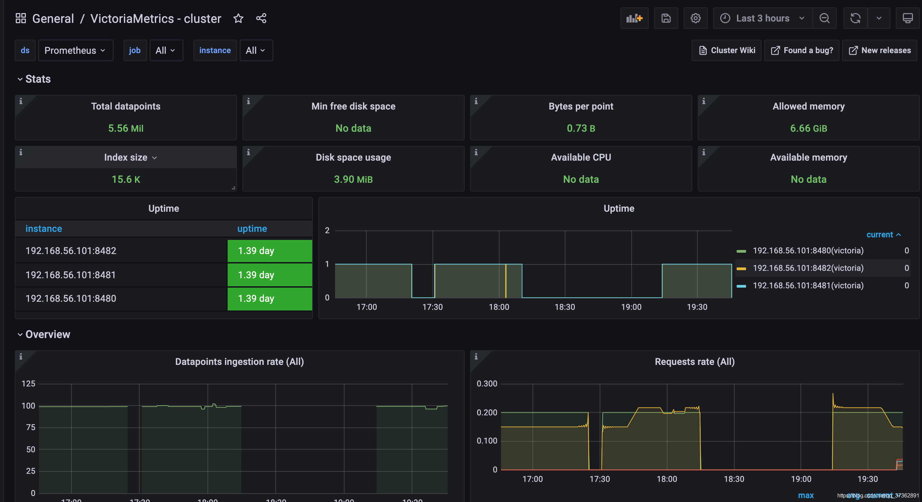Collapse the Overview row
The image size is (922, 502).
point(44,334)
